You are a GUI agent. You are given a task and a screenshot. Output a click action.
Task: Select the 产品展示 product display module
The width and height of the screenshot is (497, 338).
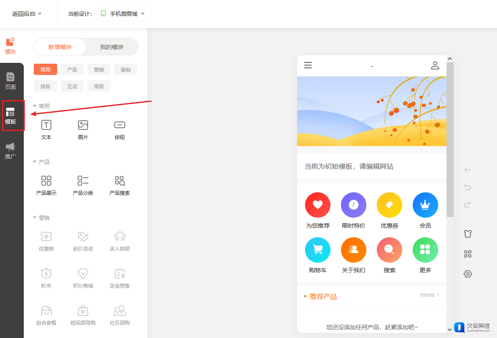tap(46, 185)
